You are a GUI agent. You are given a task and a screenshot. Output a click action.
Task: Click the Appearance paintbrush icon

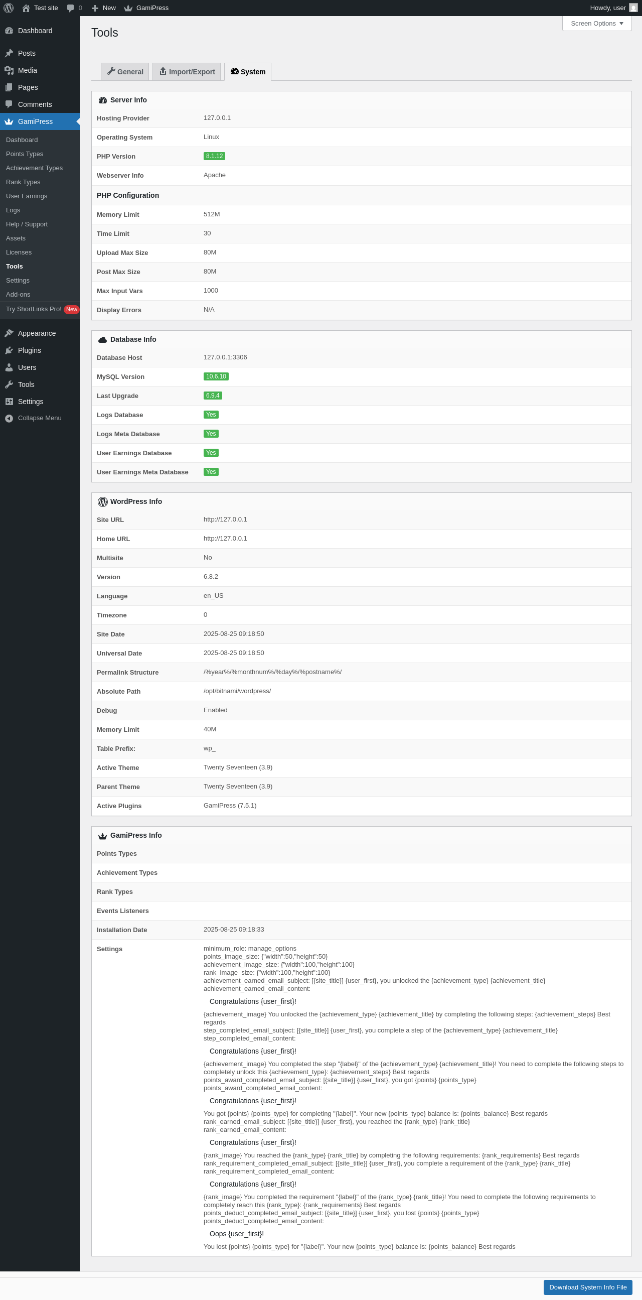coord(9,333)
